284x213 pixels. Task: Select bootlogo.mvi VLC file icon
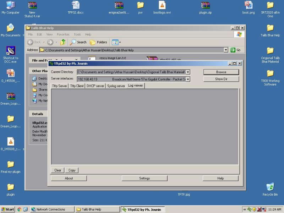click(162, 7)
